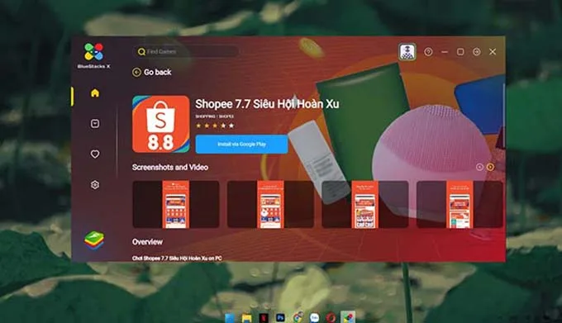The width and height of the screenshot is (562, 323).
Task: Launch the BlueStacks app player stacked-layers icon
Action: click(x=94, y=240)
